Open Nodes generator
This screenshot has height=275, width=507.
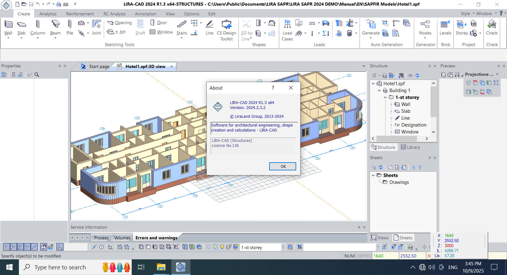coord(425,28)
